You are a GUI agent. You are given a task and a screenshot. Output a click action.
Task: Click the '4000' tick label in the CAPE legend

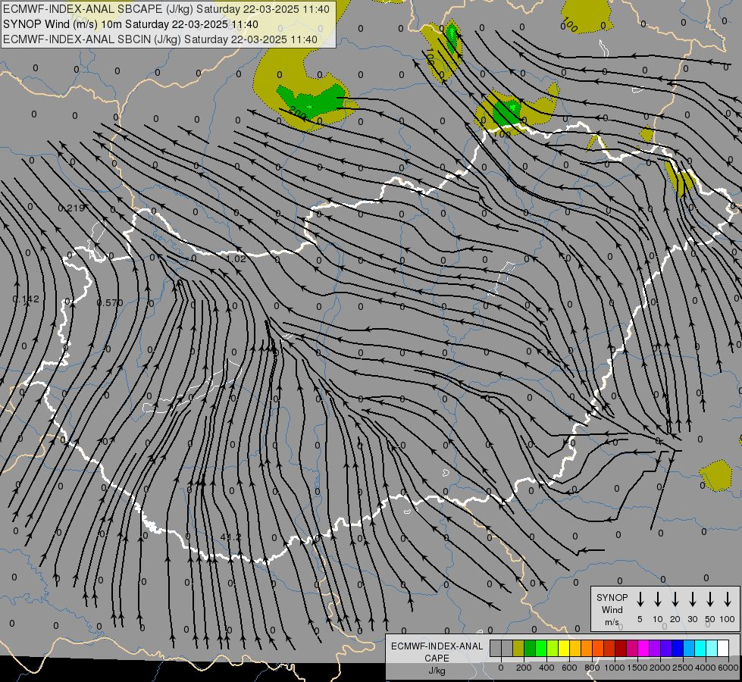(x=706, y=668)
